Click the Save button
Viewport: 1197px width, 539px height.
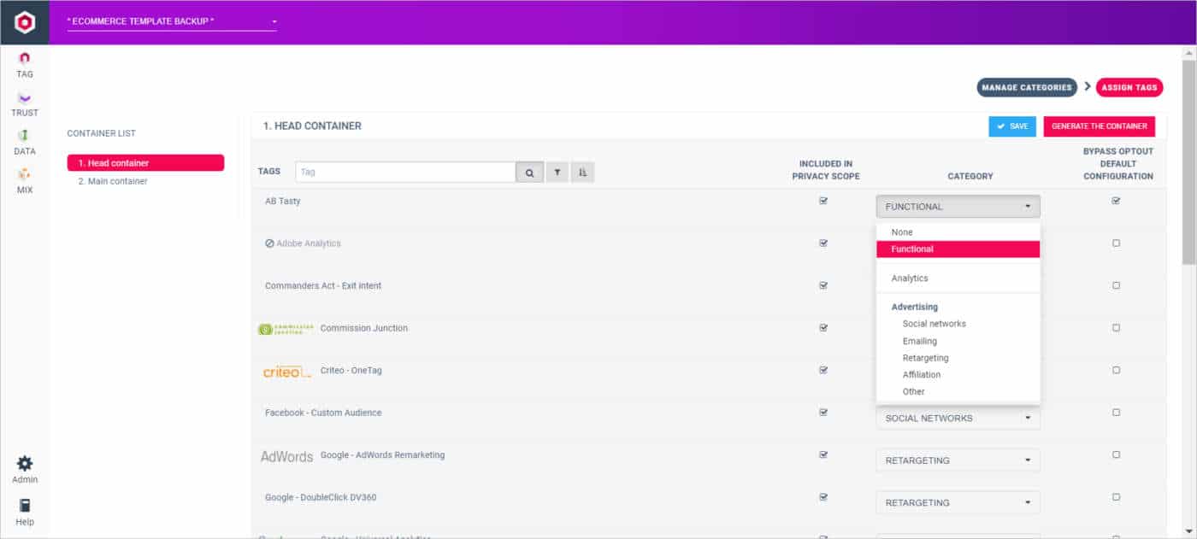tap(1012, 126)
